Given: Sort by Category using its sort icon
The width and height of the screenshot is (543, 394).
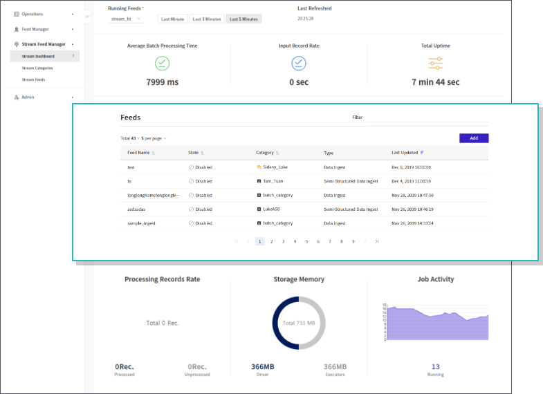Looking at the screenshot, I should click(x=277, y=153).
